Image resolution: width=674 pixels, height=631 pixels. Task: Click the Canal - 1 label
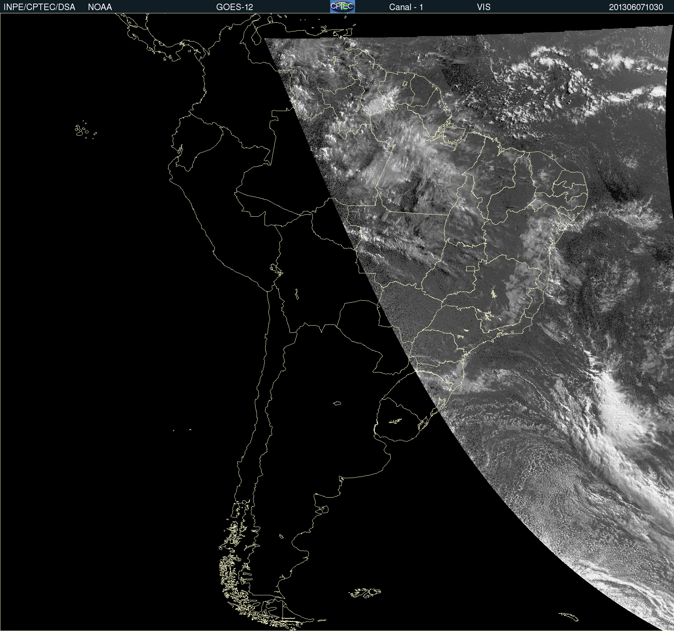pos(406,7)
